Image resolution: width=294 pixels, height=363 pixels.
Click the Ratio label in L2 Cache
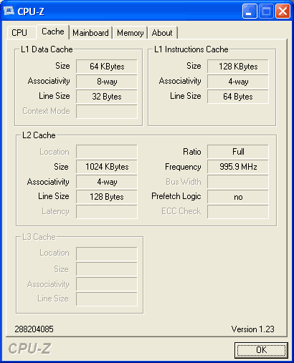[x=192, y=152]
